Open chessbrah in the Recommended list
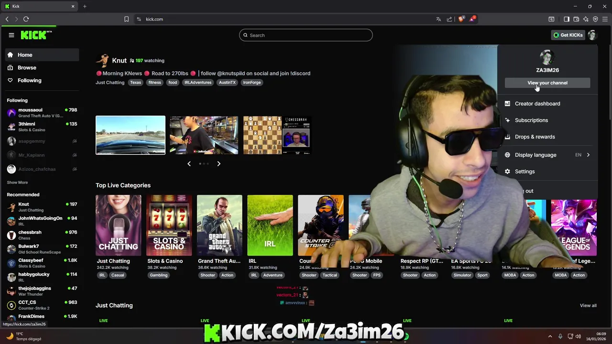Image resolution: width=612 pixels, height=344 pixels. (42, 235)
